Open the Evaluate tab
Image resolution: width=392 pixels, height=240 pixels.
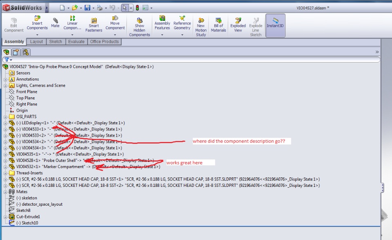(x=76, y=42)
